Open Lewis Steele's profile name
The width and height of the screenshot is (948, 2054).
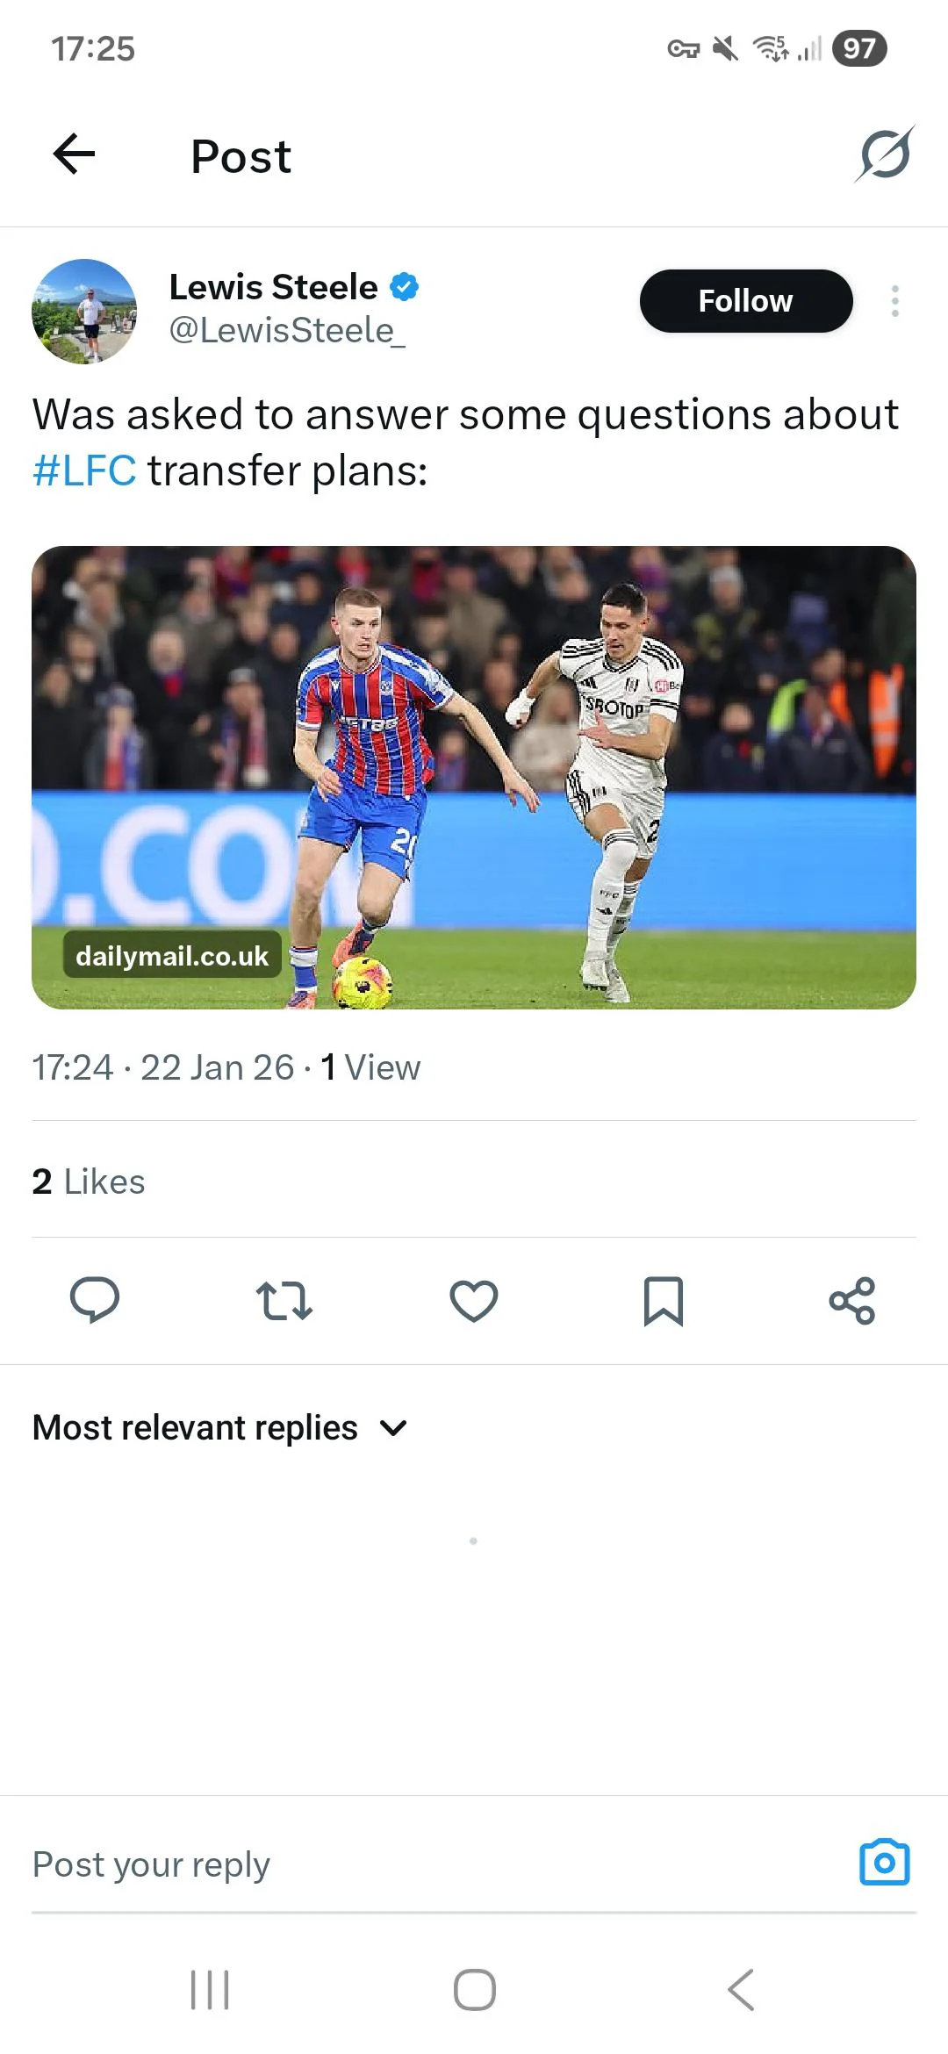(273, 287)
